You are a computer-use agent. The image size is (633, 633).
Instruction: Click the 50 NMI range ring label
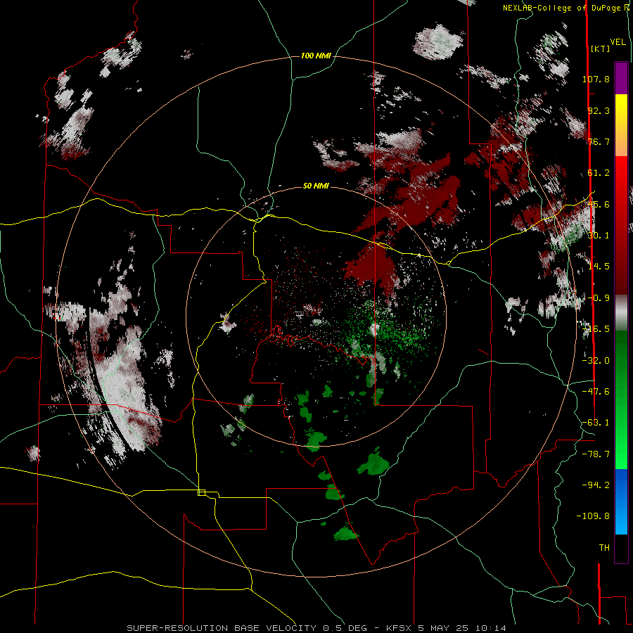(x=316, y=186)
